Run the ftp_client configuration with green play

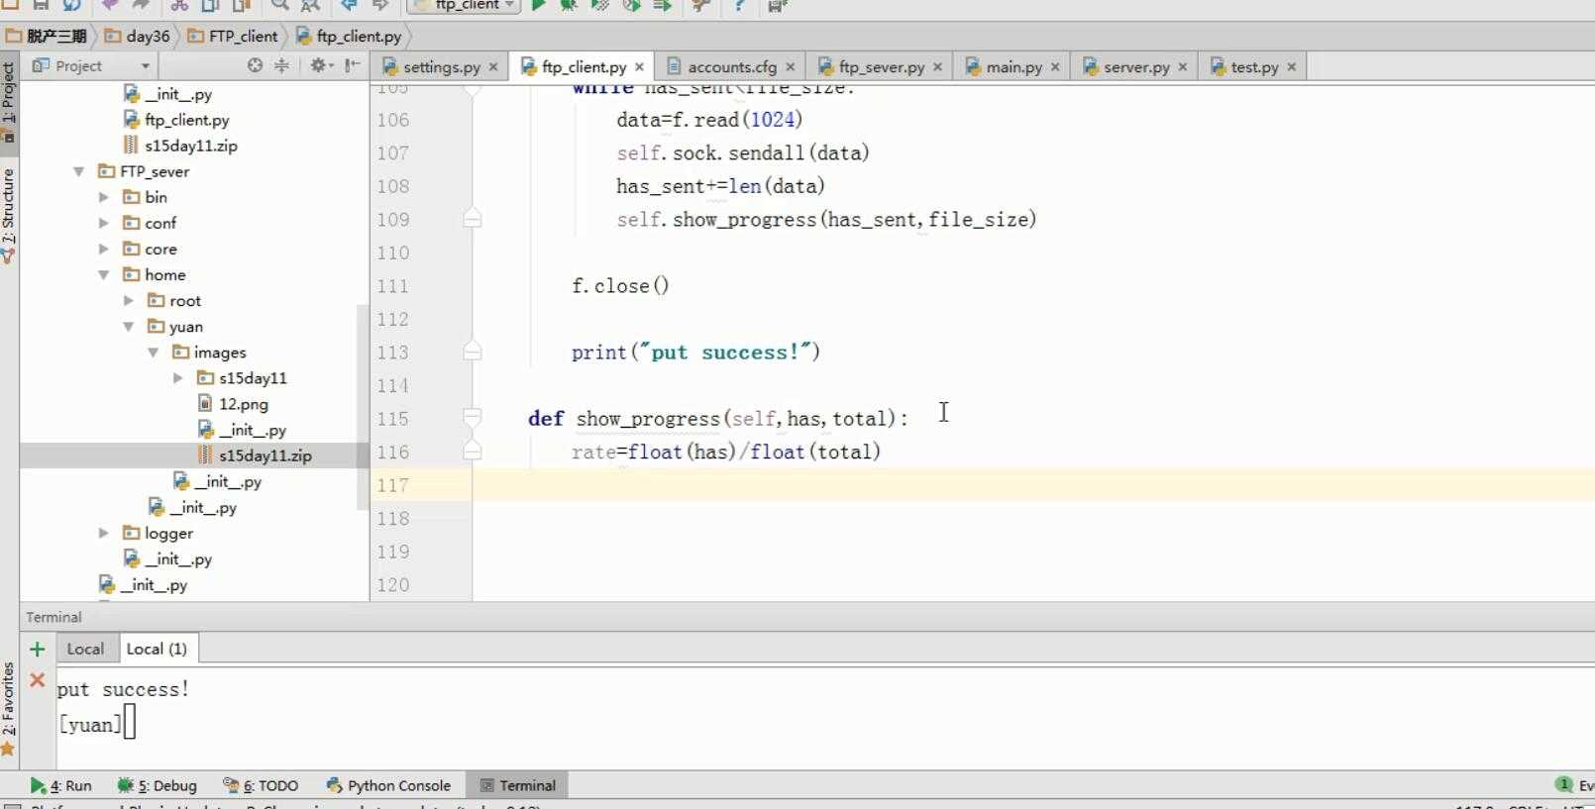(x=538, y=5)
